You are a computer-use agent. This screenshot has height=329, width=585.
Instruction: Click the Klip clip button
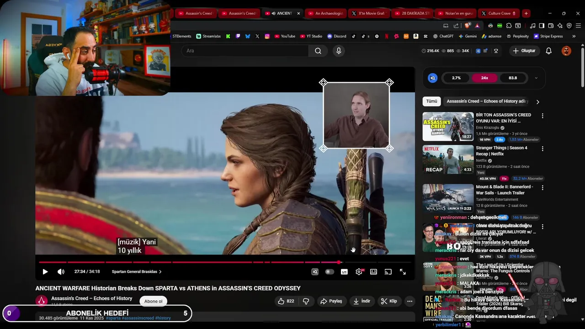click(389, 301)
